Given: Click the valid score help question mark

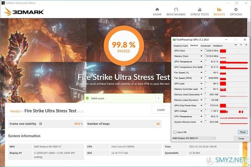Looking at the screenshot, I should [158, 98].
